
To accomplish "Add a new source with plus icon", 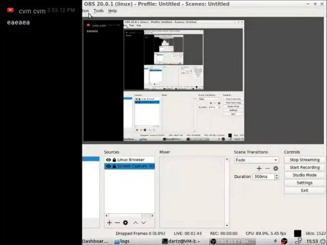I will 109,223.
